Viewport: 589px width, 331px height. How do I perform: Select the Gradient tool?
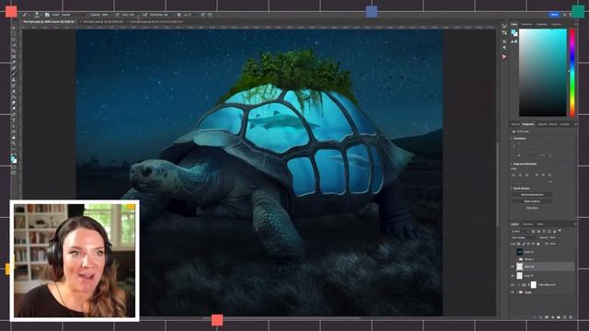[x=14, y=97]
